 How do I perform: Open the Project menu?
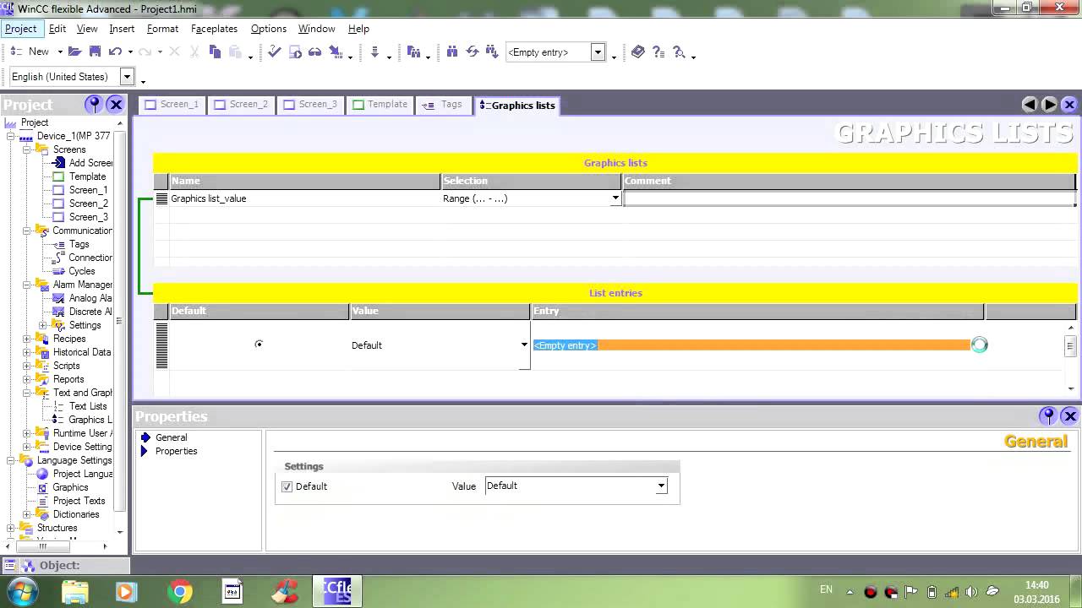21,29
